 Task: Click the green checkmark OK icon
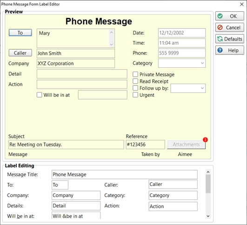pyautogui.click(x=220, y=16)
